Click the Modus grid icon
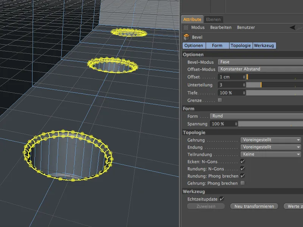The height and width of the screenshot is (227, 303). point(186,27)
